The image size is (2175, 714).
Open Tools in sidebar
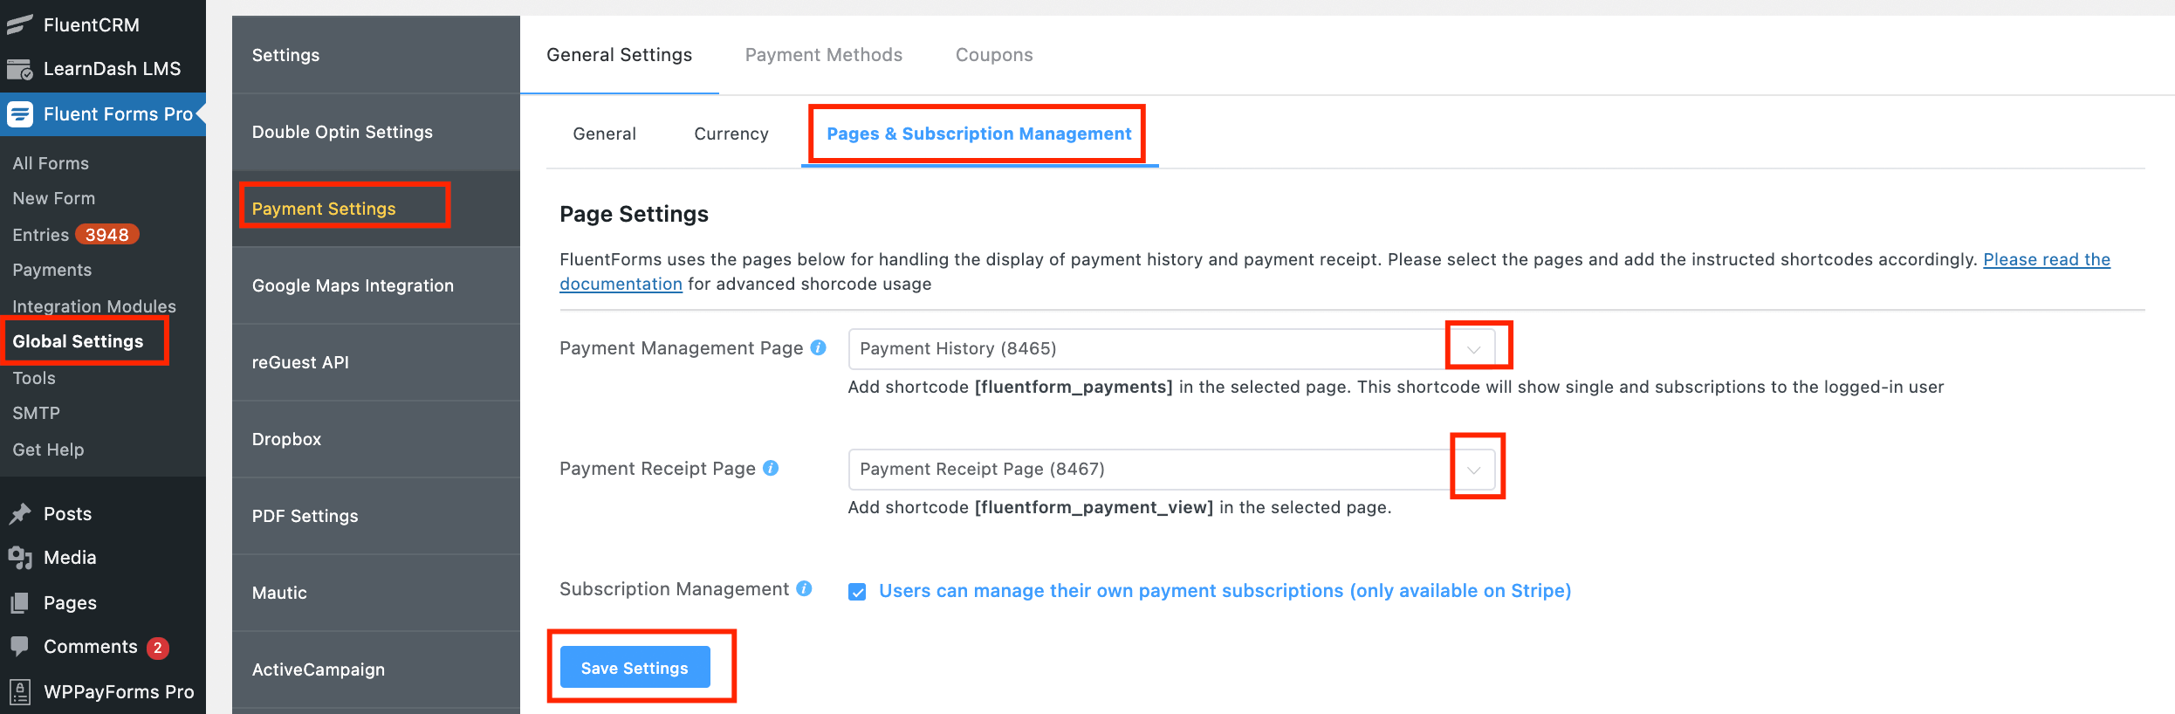34,378
